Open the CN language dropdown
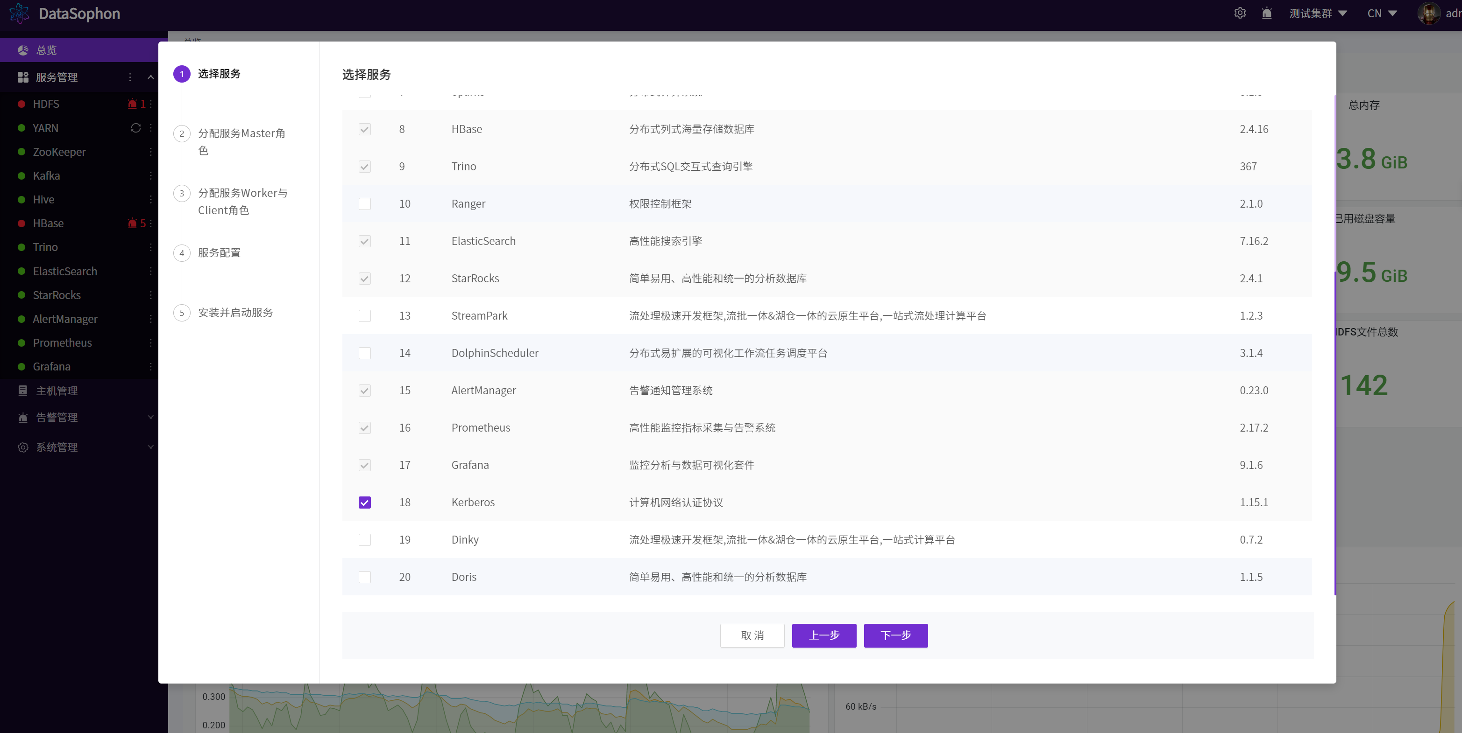 click(1382, 13)
